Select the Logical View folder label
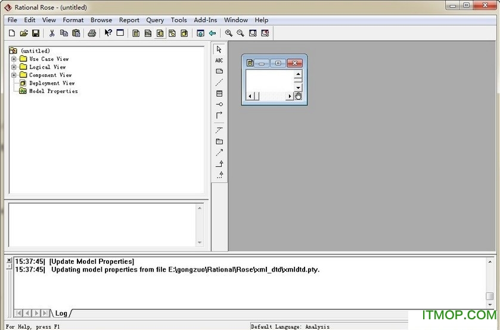This screenshot has width=500, height=330. click(48, 67)
